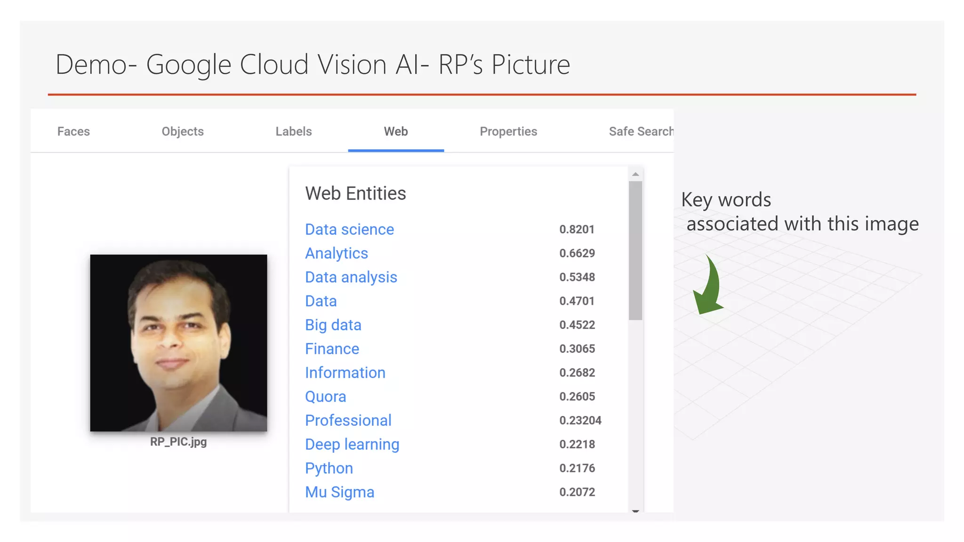
Task: Click the Quora web entity
Action: click(326, 397)
